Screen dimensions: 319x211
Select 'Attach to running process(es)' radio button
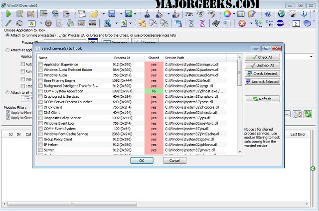coord(7,35)
